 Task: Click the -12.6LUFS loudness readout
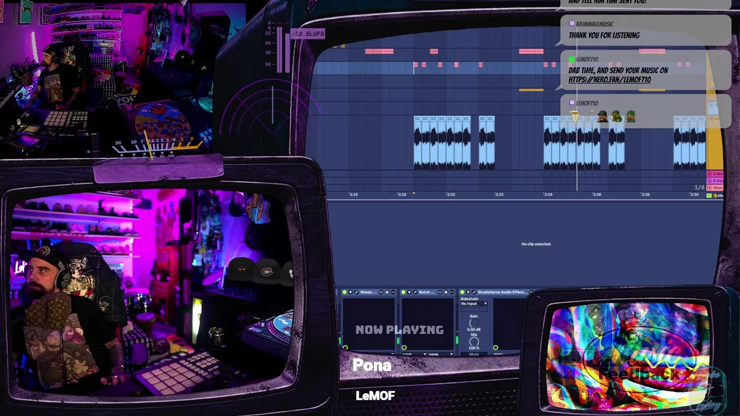point(308,34)
